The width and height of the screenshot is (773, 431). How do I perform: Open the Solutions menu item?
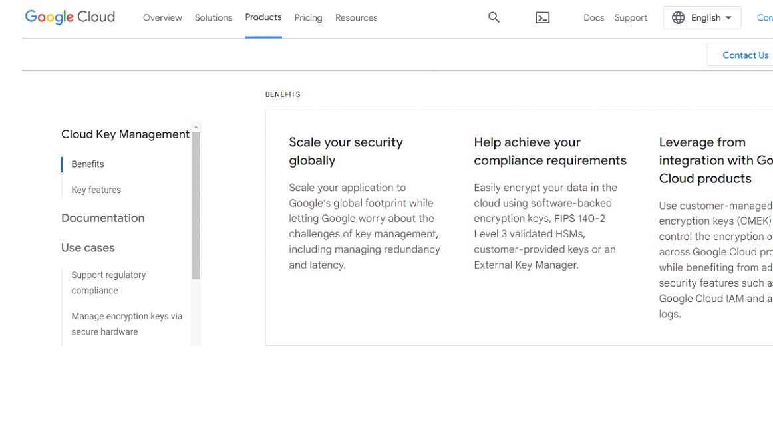[213, 17]
